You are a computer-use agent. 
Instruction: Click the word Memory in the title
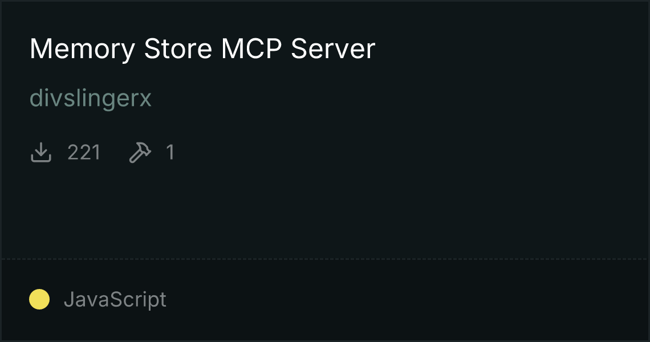click(x=82, y=50)
